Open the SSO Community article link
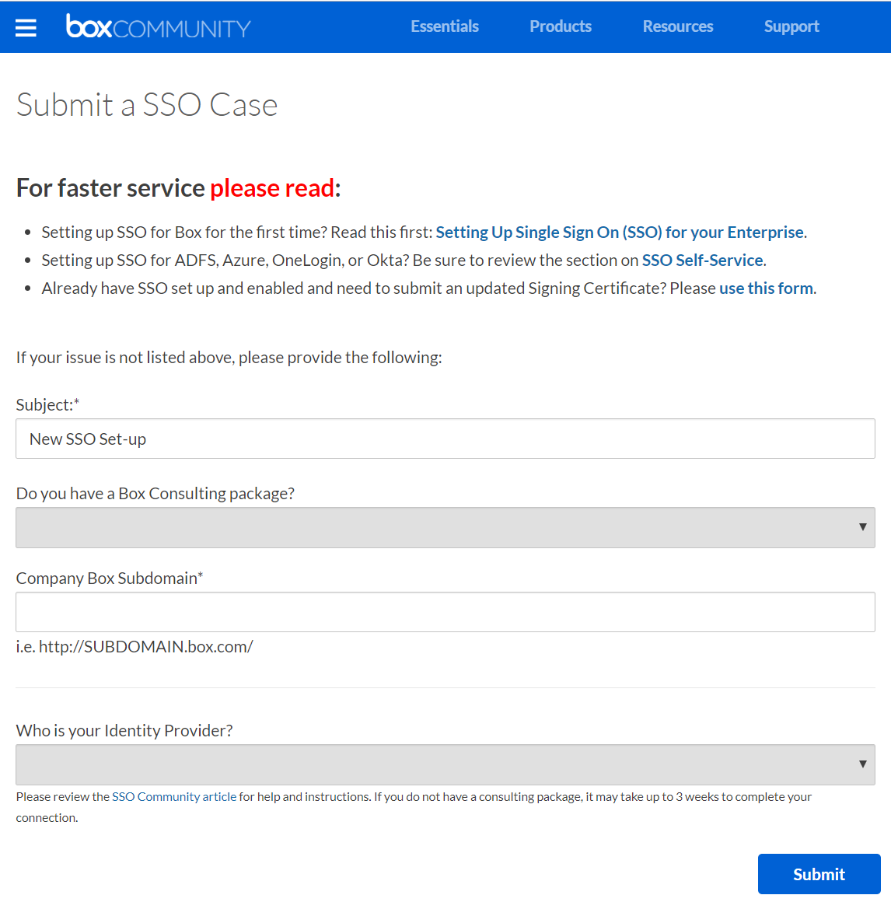Viewport: 891px width, 902px height. 174,797
